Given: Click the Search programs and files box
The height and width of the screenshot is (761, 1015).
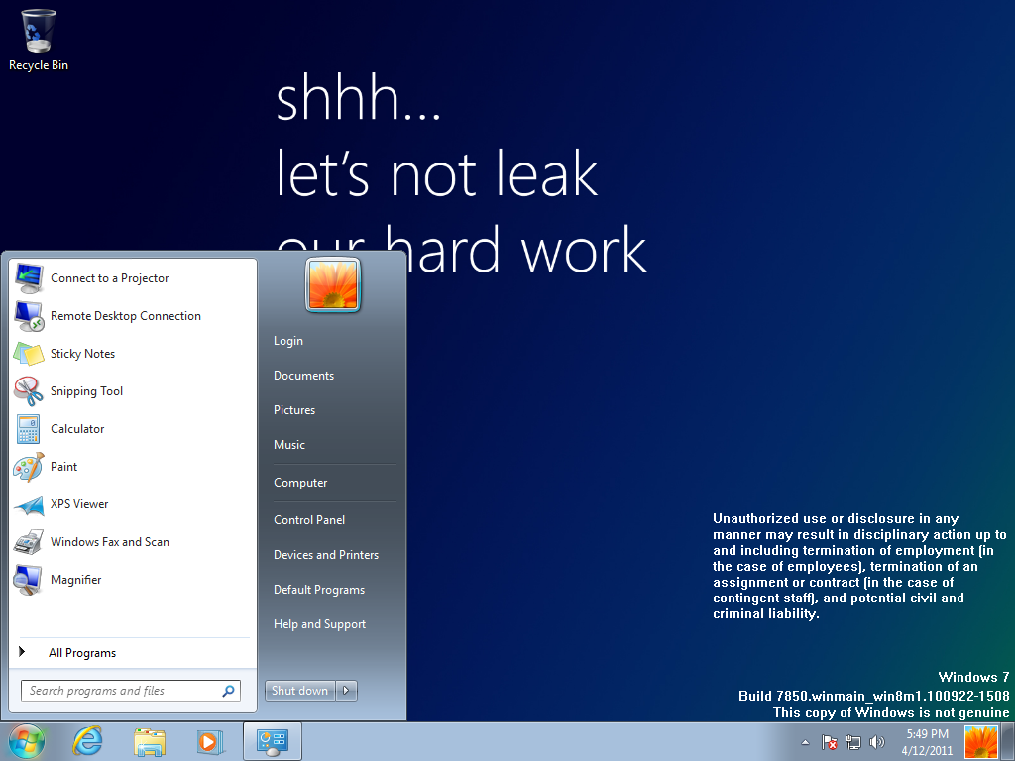Looking at the screenshot, I should (119, 691).
